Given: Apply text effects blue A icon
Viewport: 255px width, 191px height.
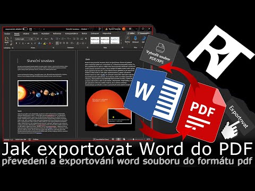Looking at the screenshot, I should click(39, 43).
